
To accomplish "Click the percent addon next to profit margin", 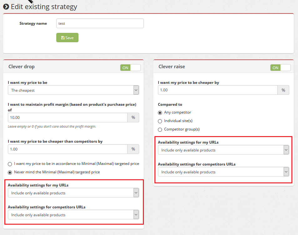I will tap(133, 118).
